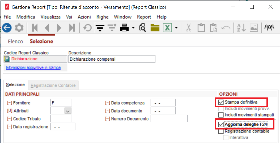
Task: Enable Includi movimenti stampati checkbox
Action: tap(221, 115)
